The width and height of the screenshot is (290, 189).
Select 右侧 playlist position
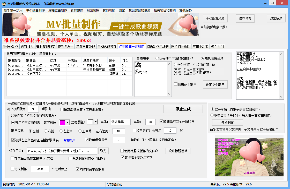coord(49,131)
